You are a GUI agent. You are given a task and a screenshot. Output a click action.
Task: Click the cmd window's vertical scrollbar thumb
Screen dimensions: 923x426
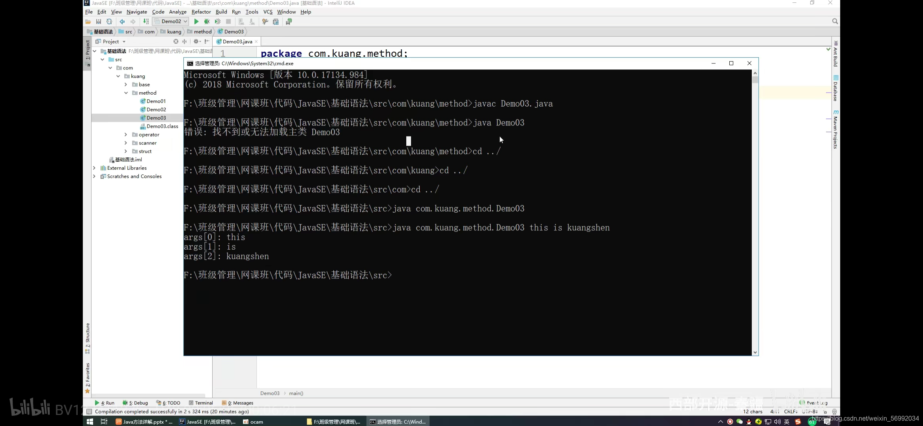click(755, 79)
